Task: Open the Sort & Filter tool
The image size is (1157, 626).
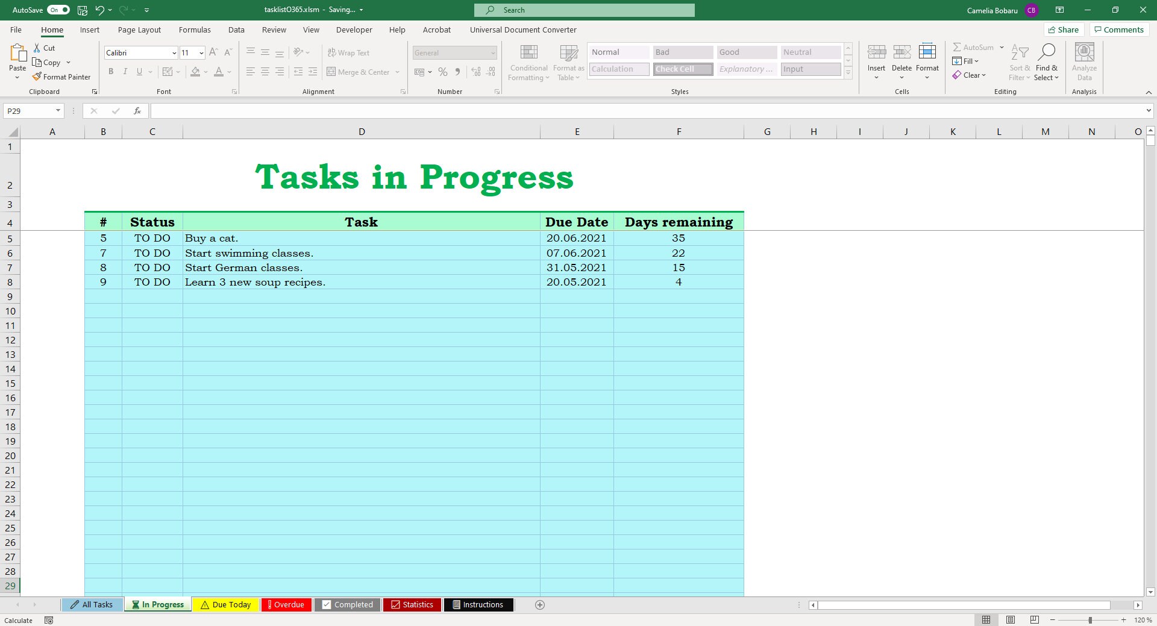Action: click(x=1019, y=62)
